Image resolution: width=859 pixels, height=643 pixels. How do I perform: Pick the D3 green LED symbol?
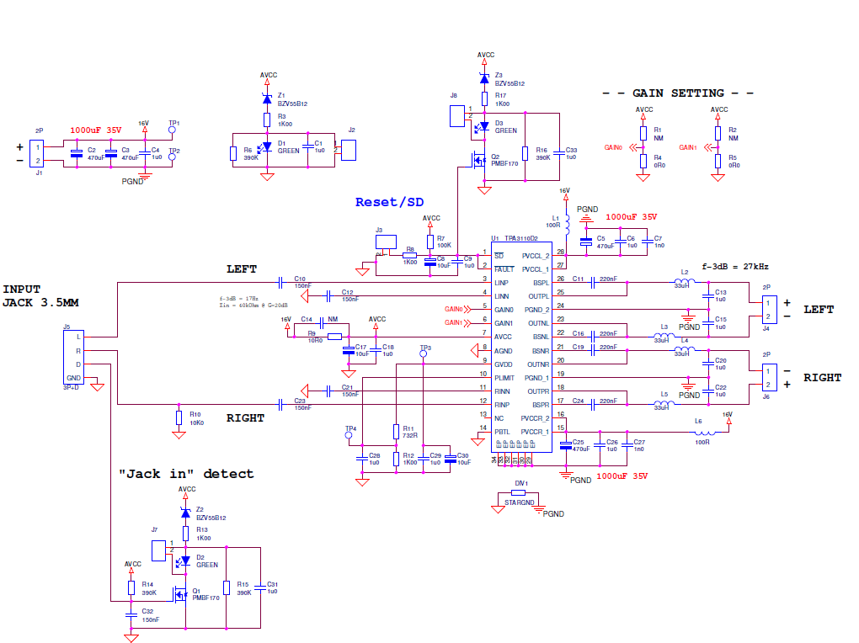coord(483,127)
